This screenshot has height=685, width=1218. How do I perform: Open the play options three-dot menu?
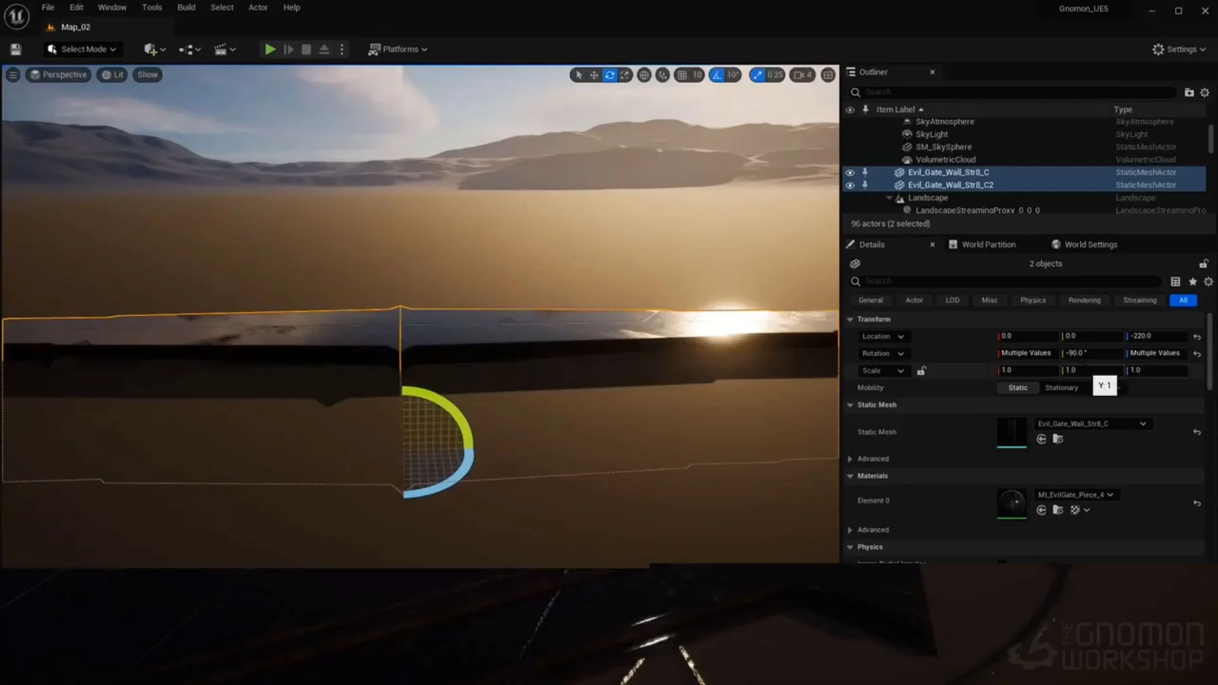[x=342, y=49]
